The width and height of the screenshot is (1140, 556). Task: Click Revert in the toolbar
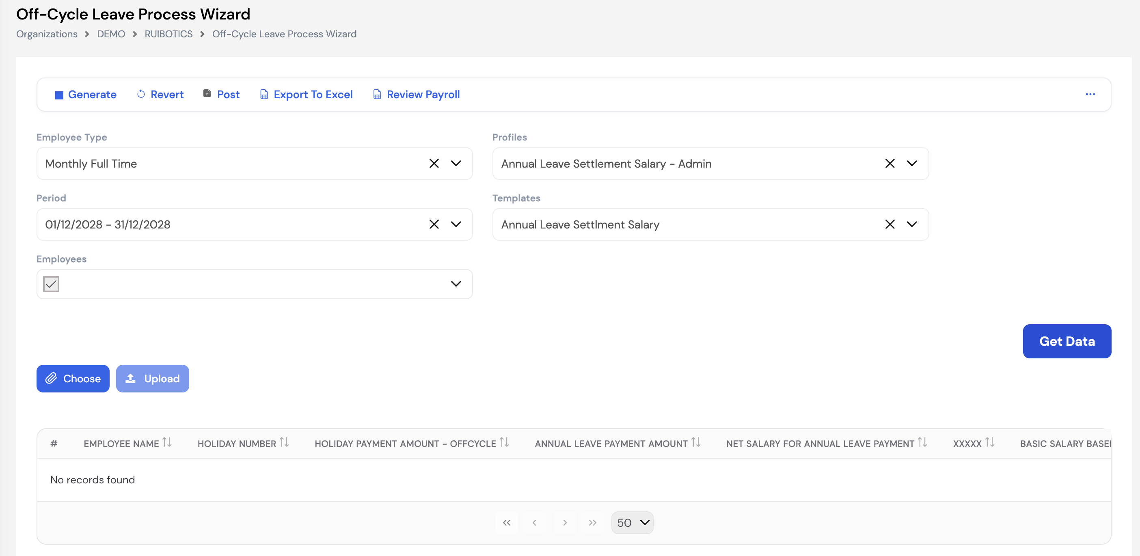[x=160, y=94]
